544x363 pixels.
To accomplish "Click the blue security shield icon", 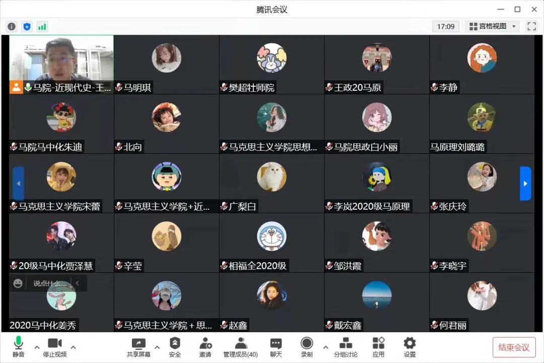I will tap(27, 26).
